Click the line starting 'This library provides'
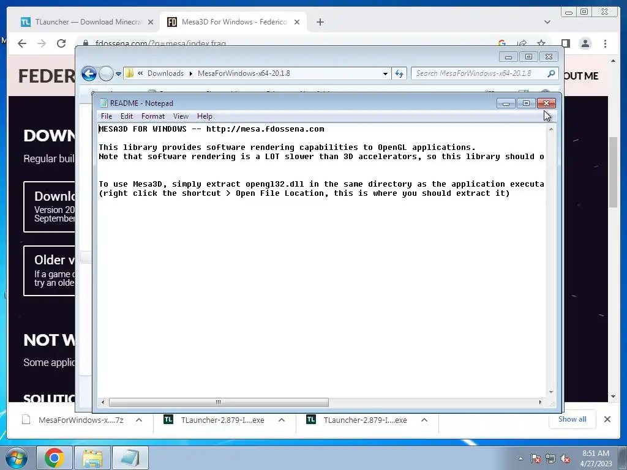 [287, 147]
